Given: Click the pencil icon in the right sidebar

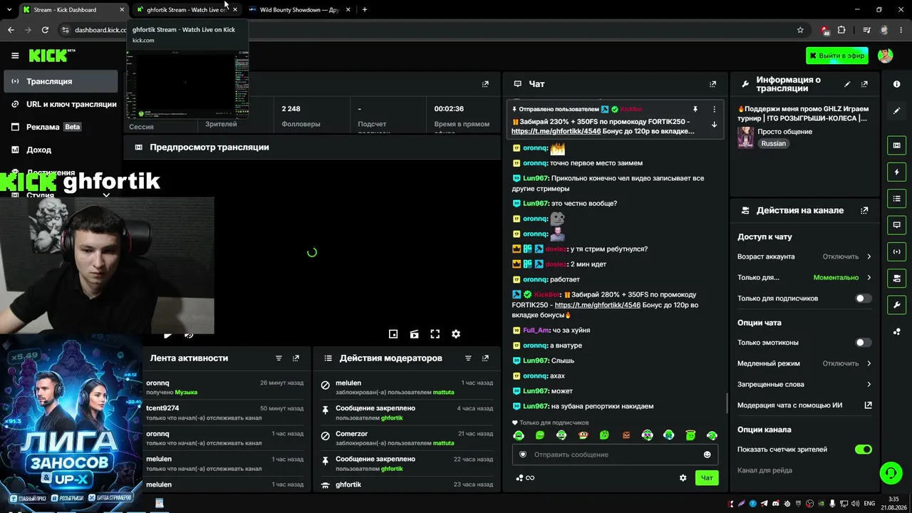Looking at the screenshot, I should click(897, 110).
